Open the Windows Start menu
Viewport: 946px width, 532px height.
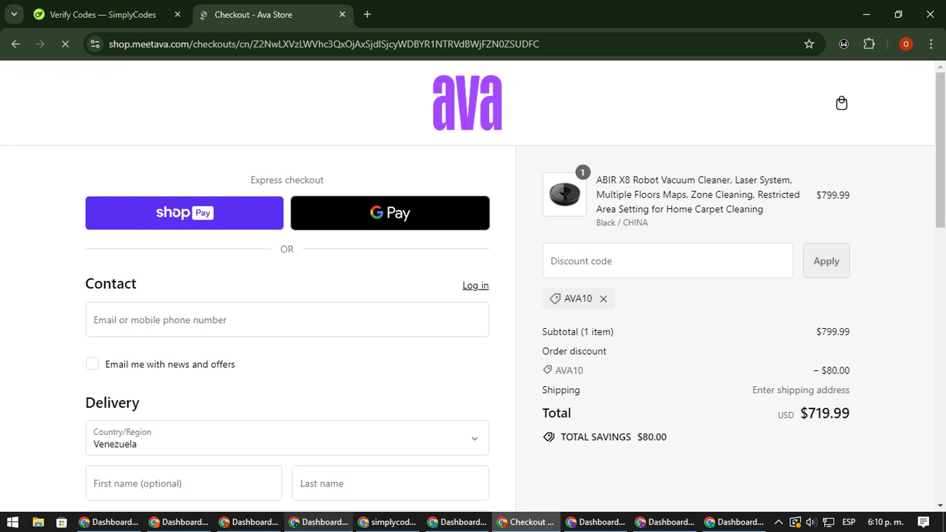(13, 522)
